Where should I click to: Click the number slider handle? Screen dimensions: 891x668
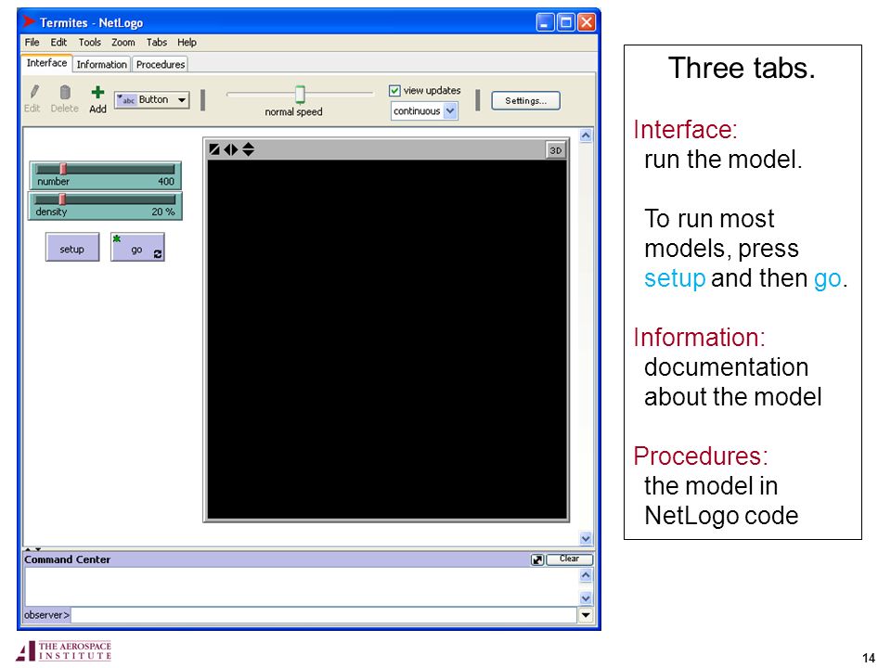(x=63, y=169)
